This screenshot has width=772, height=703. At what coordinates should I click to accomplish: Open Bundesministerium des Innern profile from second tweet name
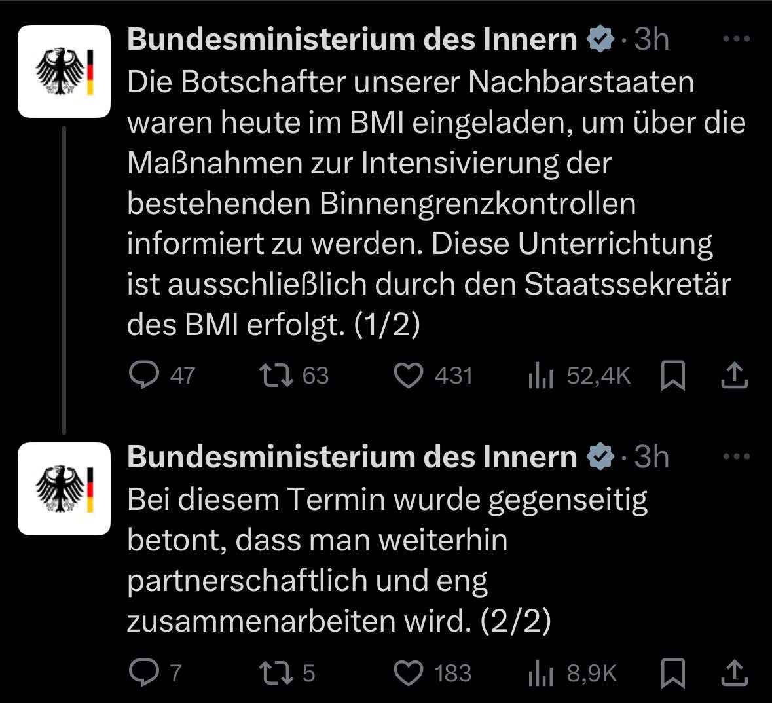352,457
